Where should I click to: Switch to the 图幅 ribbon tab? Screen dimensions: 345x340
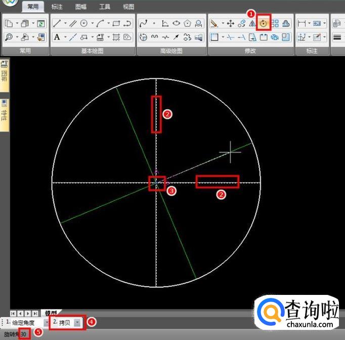[81, 7]
